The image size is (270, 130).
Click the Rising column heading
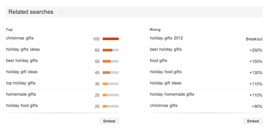(x=155, y=30)
